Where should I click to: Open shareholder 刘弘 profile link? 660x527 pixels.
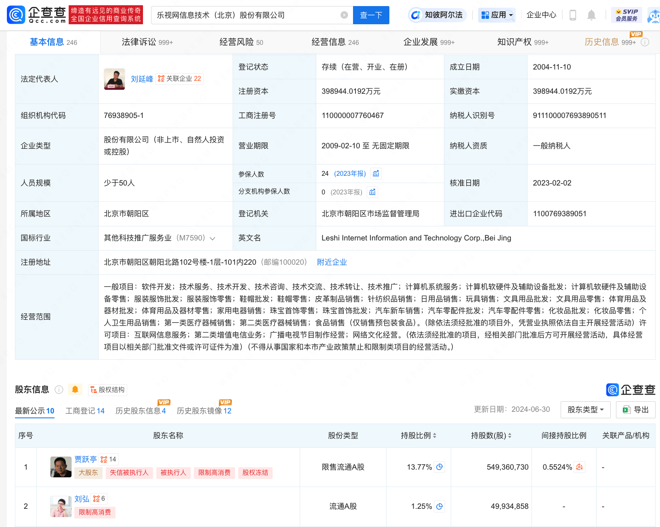pos(82,499)
